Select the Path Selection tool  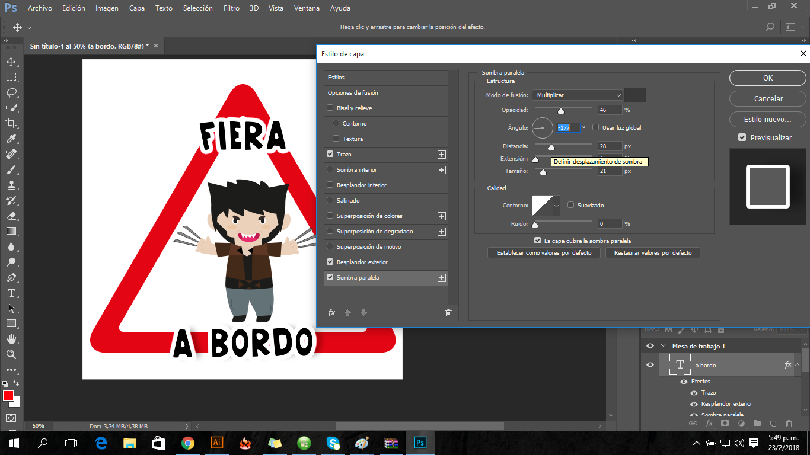pyautogui.click(x=11, y=308)
